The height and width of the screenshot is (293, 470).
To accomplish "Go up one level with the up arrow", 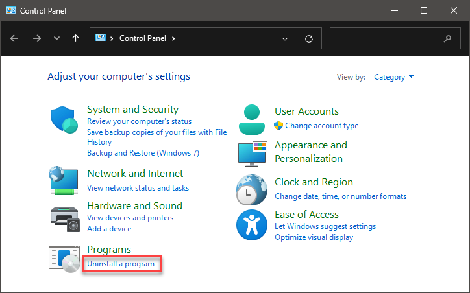I will coord(75,38).
